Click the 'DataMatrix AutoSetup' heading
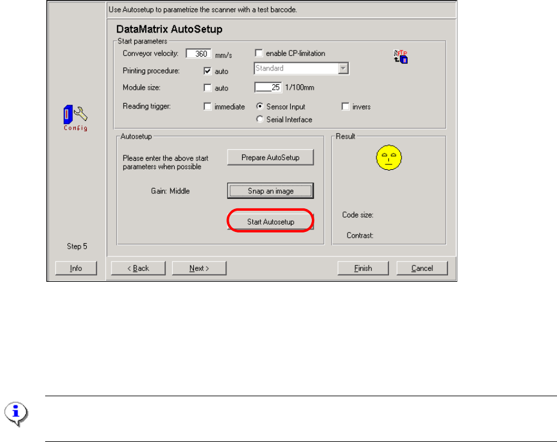 [169, 29]
